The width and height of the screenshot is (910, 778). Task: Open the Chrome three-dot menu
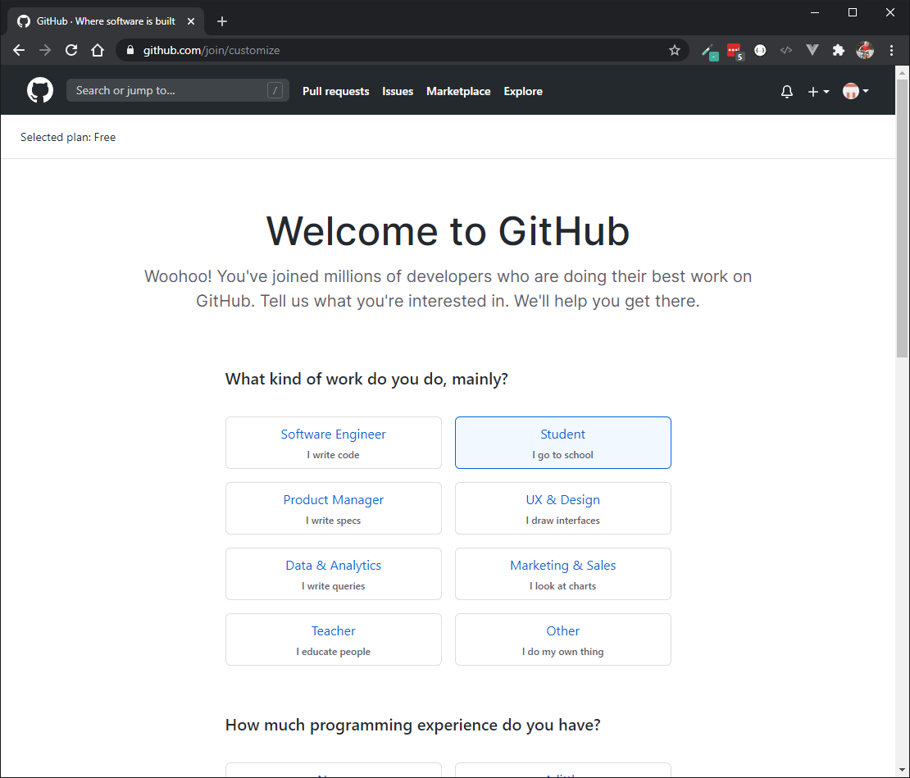(891, 51)
